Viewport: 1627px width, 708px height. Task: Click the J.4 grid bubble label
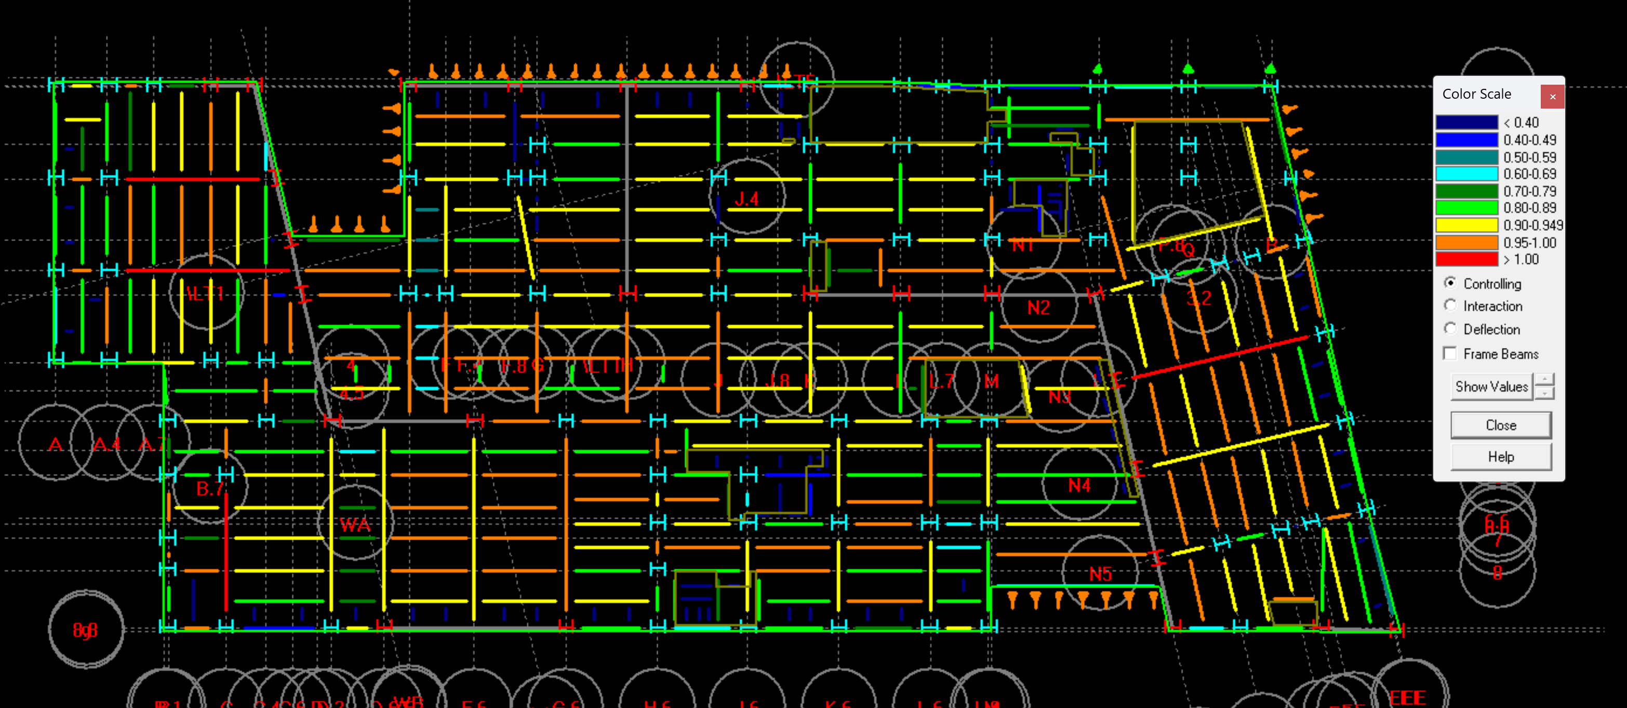(746, 199)
